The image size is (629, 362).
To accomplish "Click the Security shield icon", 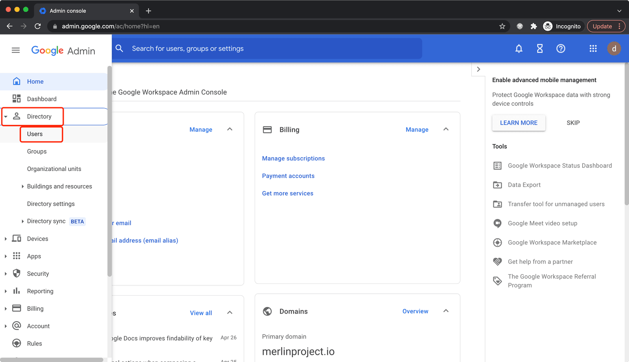I will 17,274.
